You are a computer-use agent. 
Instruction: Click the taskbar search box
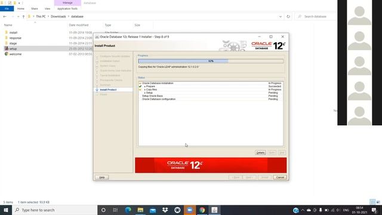pyautogui.click(x=54, y=210)
